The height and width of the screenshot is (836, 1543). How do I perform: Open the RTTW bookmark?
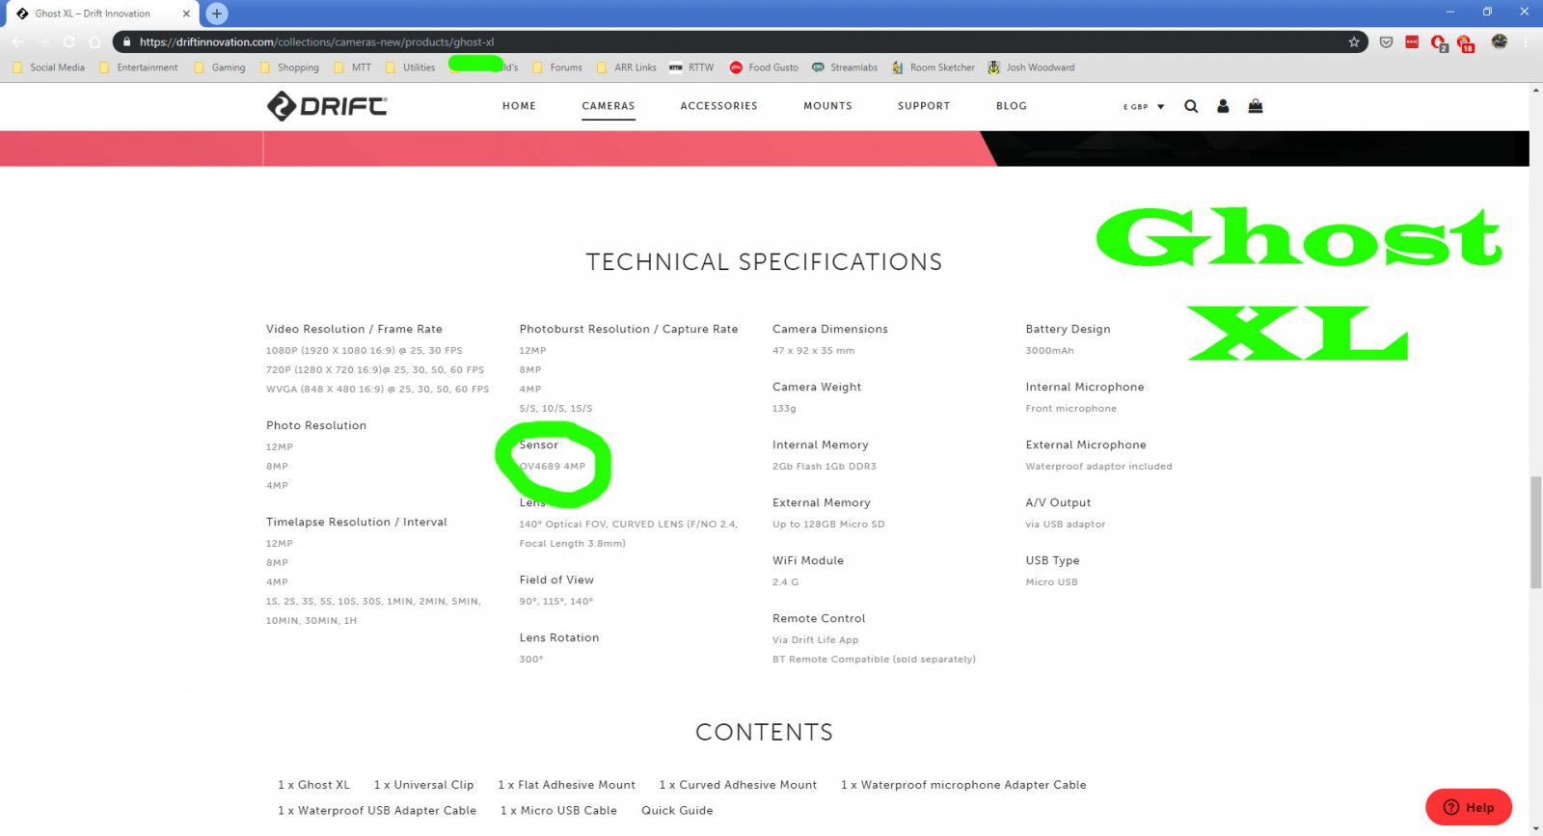point(691,67)
